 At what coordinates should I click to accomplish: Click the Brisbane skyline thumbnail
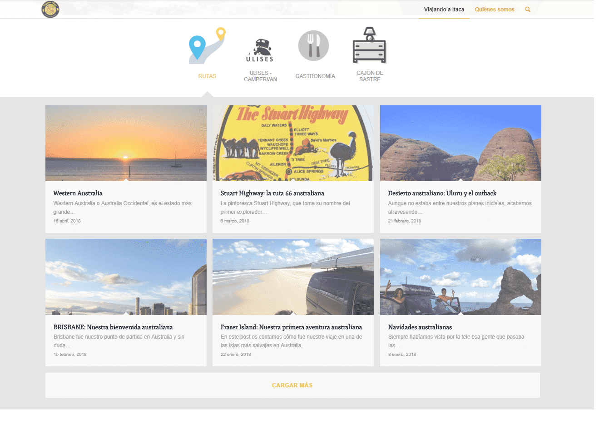click(126, 277)
